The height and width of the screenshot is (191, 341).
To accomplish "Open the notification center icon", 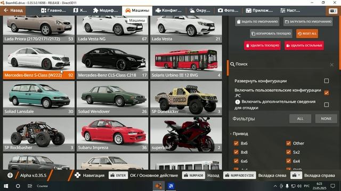I will pos(332,186).
